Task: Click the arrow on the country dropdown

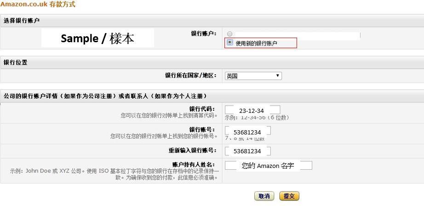Action: click(x=278, y=76)
